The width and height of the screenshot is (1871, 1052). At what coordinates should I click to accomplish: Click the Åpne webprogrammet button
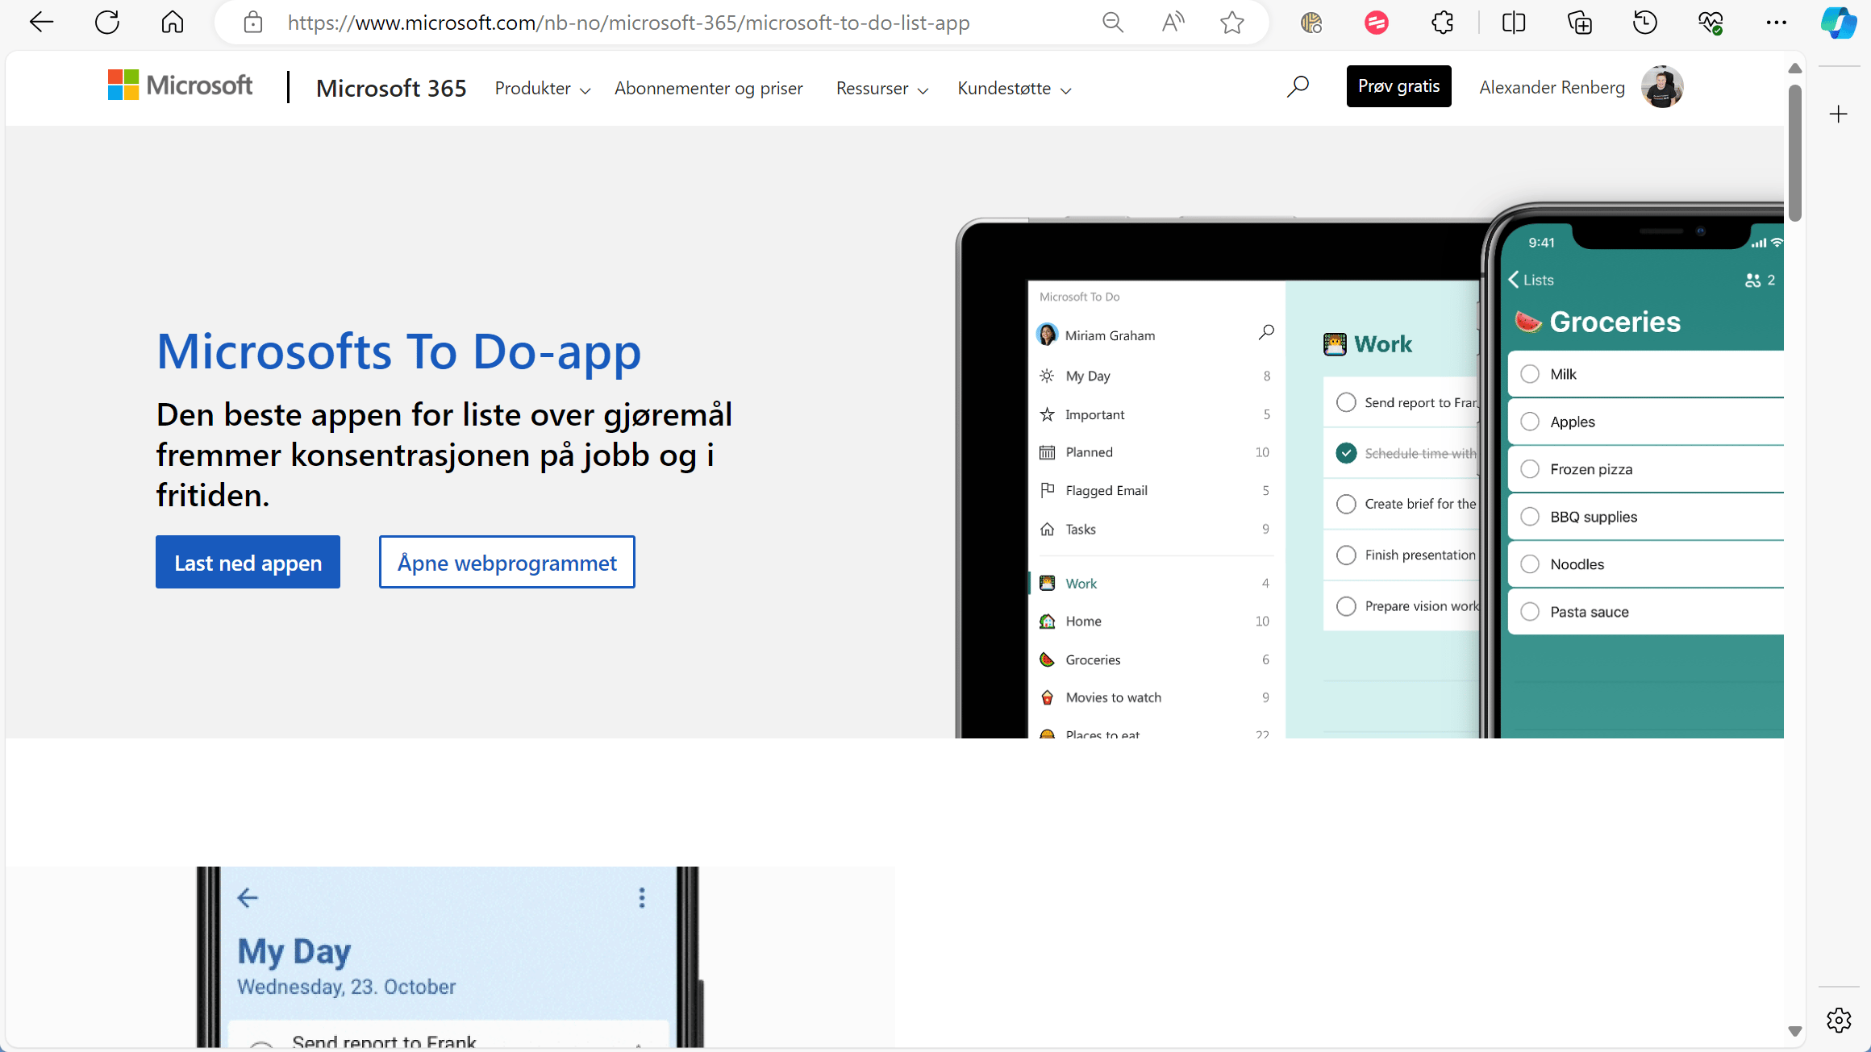click(x=506, y=561)
